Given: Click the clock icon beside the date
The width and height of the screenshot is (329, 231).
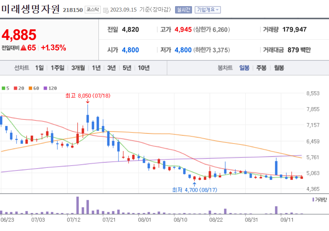Looking at the screenshot, I should click(x=106, y=10).
